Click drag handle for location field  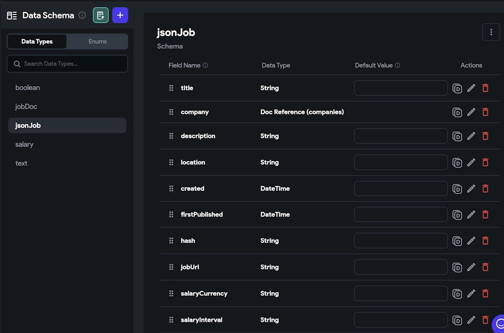(171, 162)
